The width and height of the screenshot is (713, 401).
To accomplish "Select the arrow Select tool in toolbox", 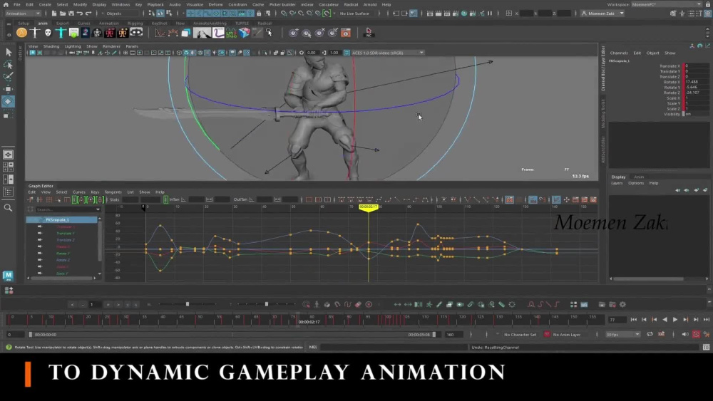I will (8, 52).
